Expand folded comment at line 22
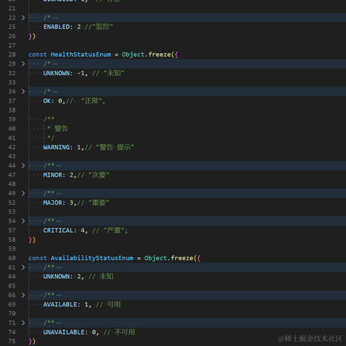The image size is (346, 346). click(23, 17)
